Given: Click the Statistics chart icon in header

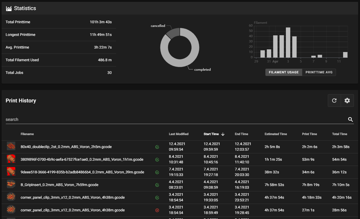Looking at the screenshot, I should (x=9, y=8).
